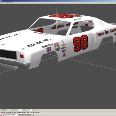The image size is (116, 116).
Task: Click the left-arrow button after Lighting/Dir field
Action: (x=23, y=110)
